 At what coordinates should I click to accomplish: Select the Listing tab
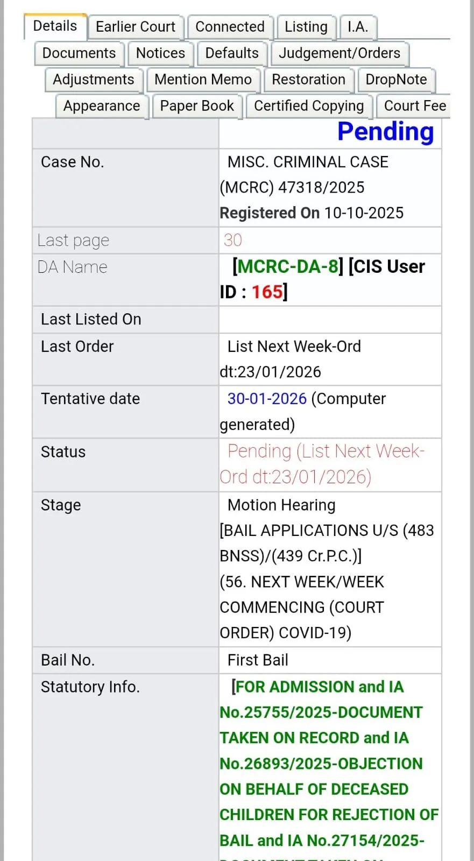[x=306, y=27]
